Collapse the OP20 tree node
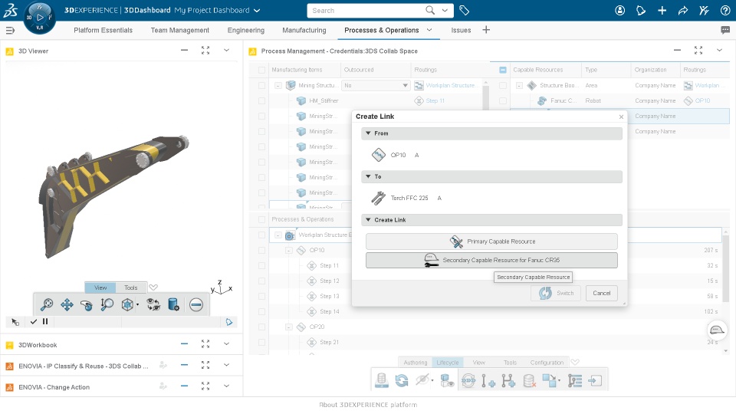The image size is (736, 414). point(289,327)
